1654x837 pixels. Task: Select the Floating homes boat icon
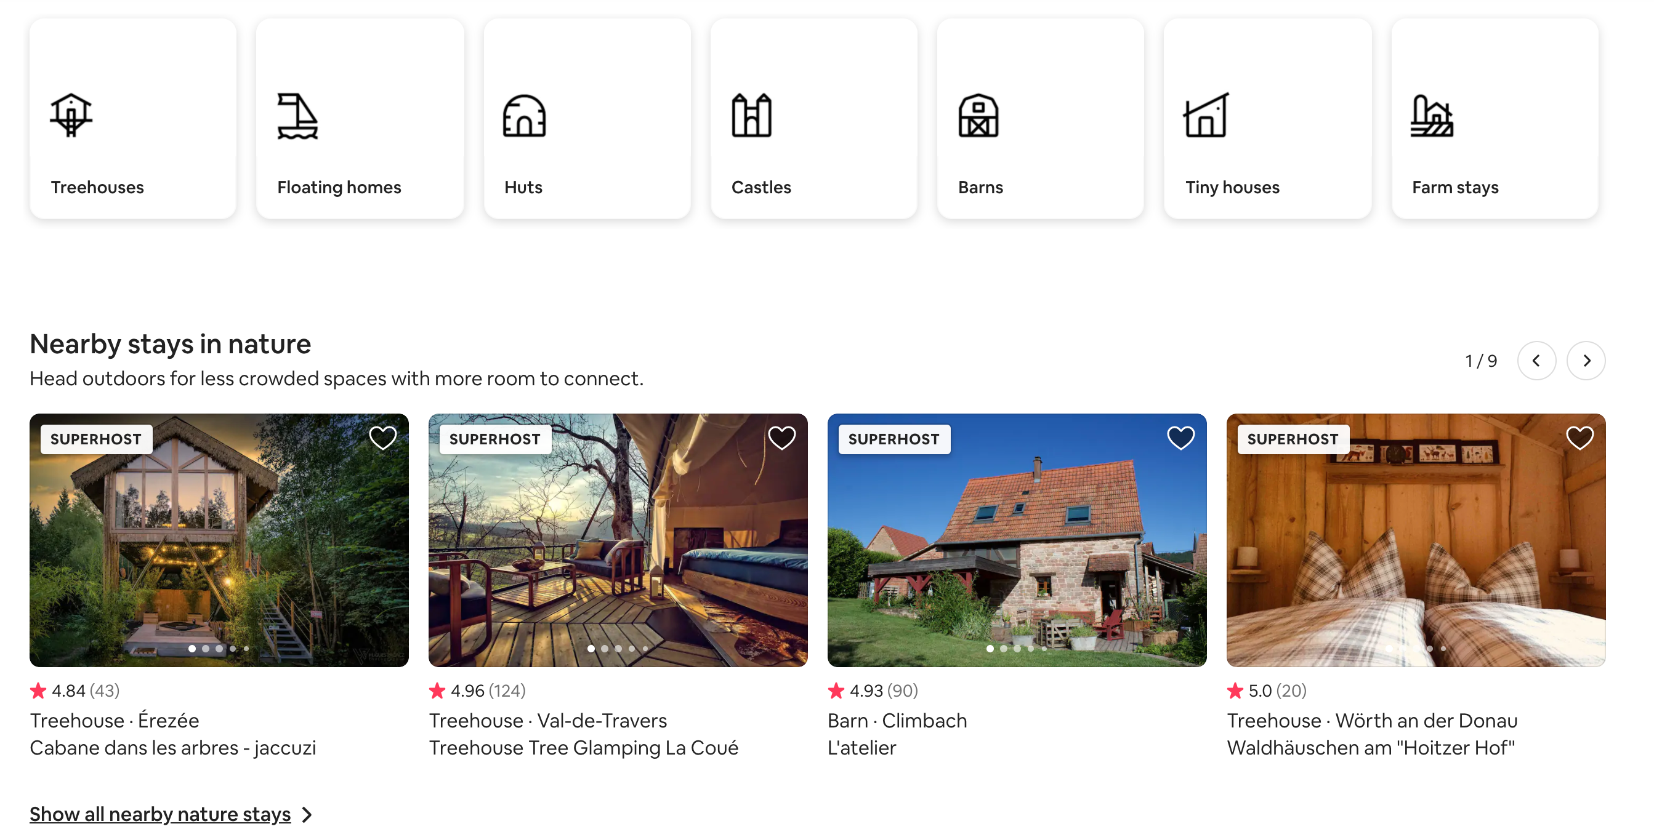(x=297, y=116)
